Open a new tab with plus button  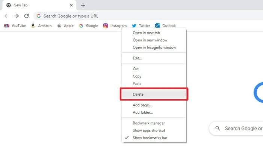83,5
